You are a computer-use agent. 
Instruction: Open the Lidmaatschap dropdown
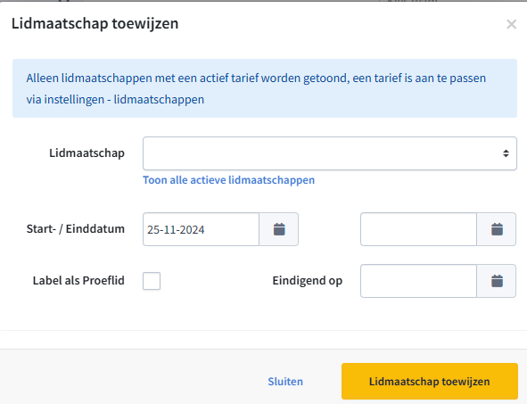click(330, 153)
